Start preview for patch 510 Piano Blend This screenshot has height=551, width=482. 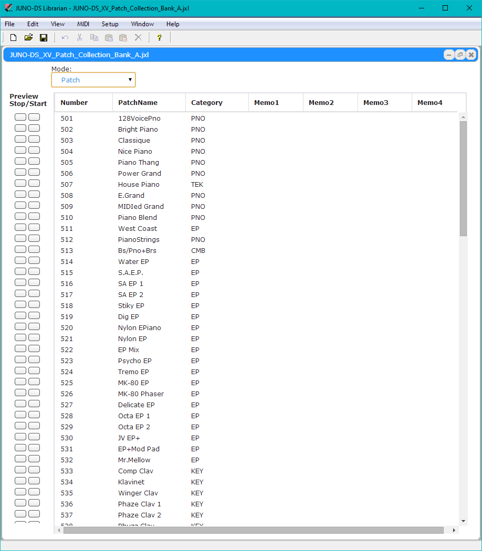(34, 216)
